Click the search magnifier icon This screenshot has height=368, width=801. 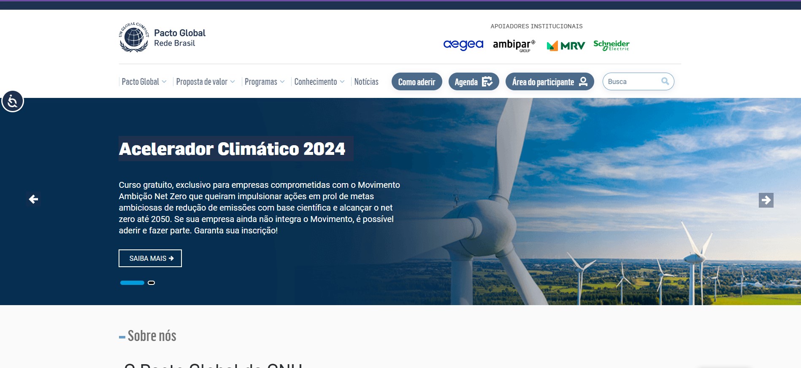point(665,81)
